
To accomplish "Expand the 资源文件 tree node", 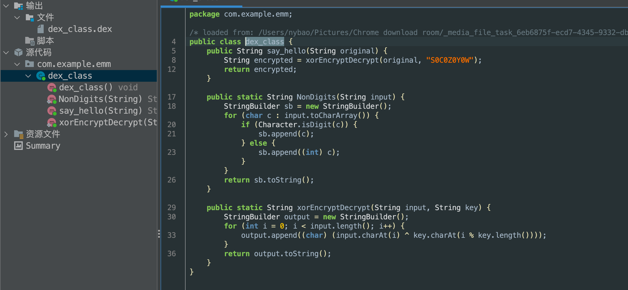I will [x=6, y=134].
